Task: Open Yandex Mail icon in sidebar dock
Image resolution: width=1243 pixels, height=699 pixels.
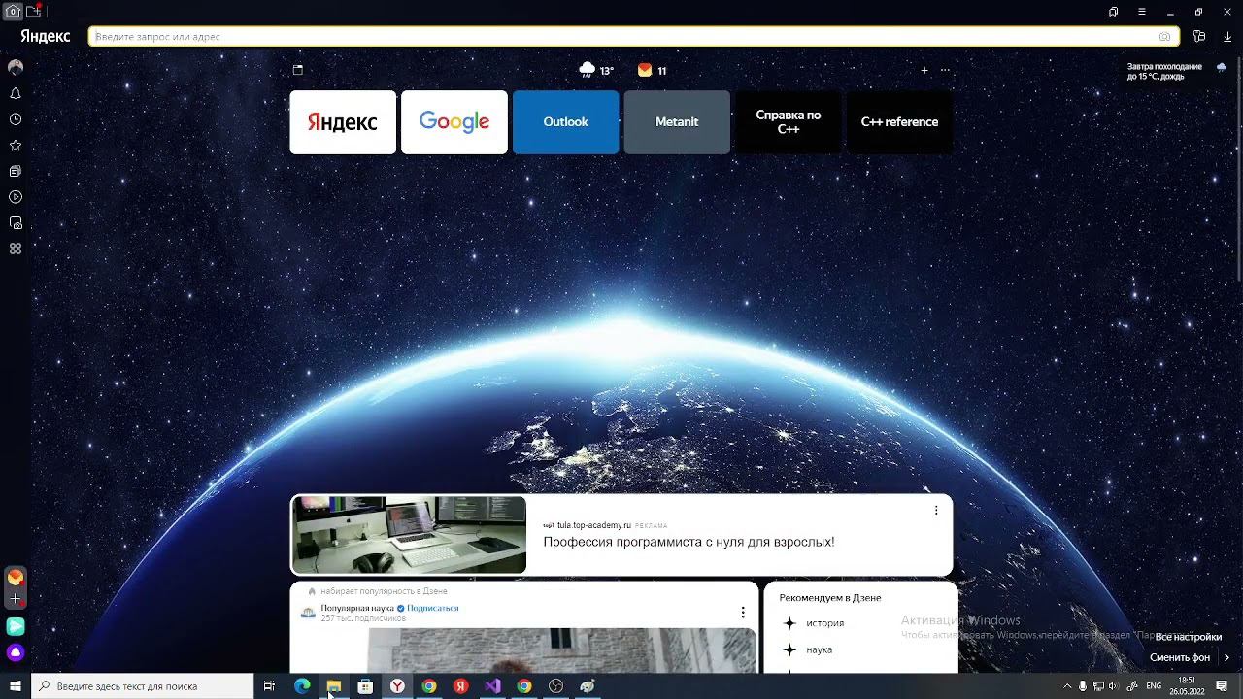Action: (x=16, y=577)
